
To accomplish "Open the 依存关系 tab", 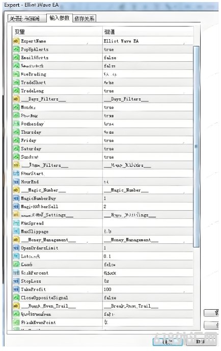I will (x=84, y=18).
